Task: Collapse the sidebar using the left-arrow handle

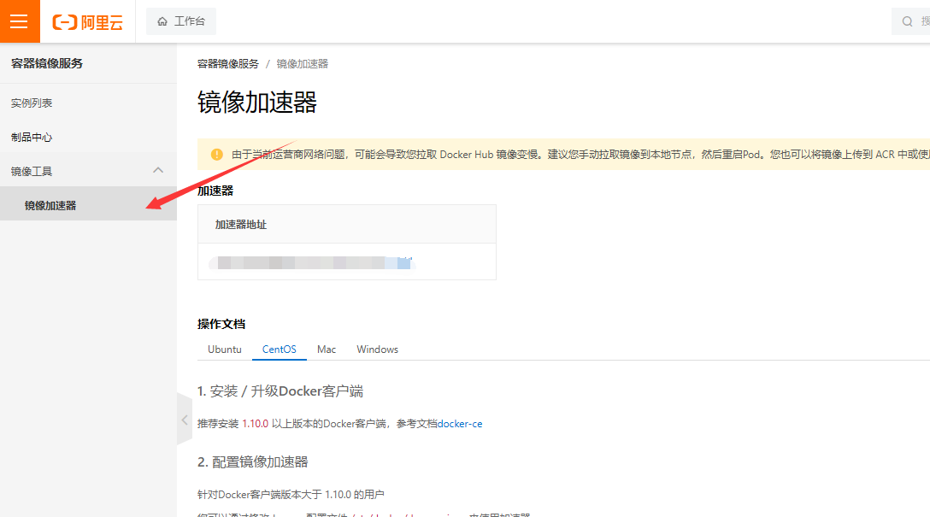Action: 185,420
